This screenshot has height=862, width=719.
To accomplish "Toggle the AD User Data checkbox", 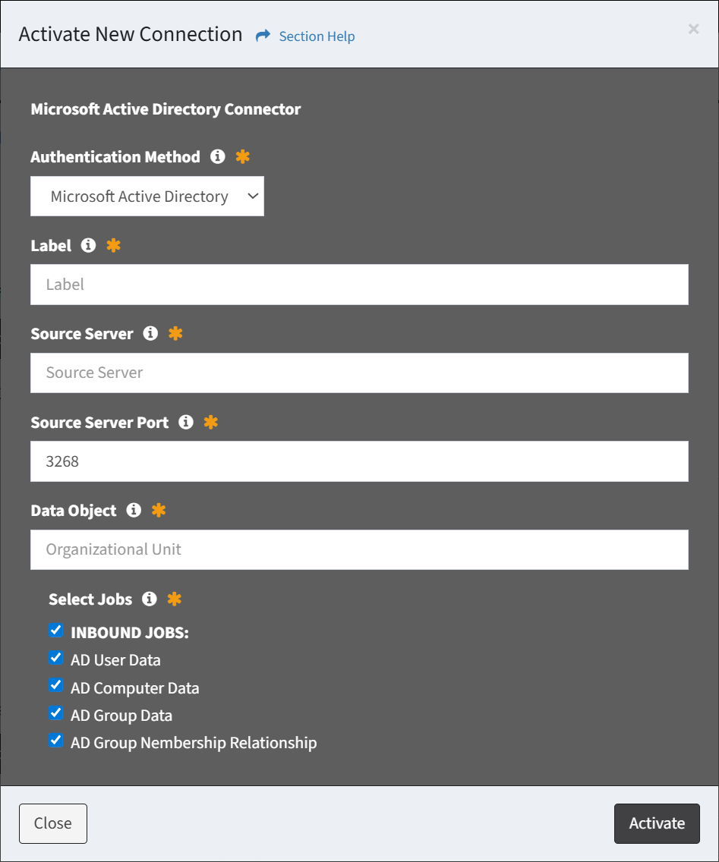I will 55,658.
